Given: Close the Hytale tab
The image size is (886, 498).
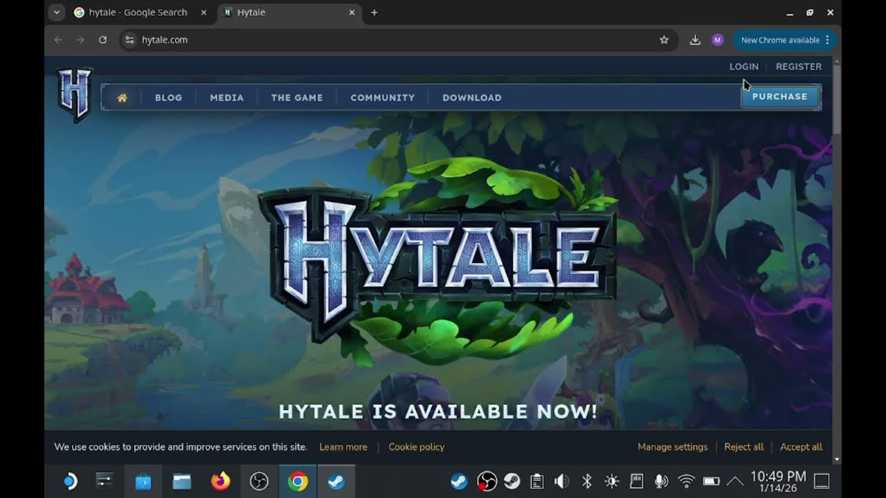Looking at the screenshot, I should [352, 12].
